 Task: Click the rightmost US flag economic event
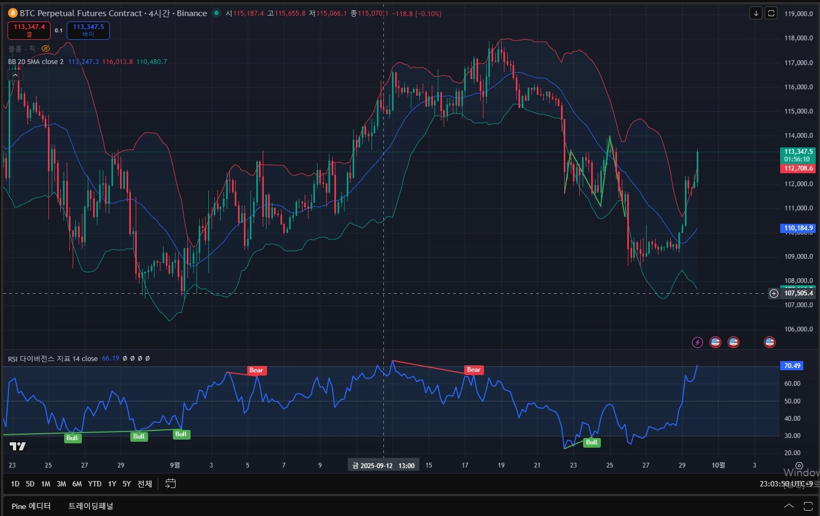tap(769, 342)
